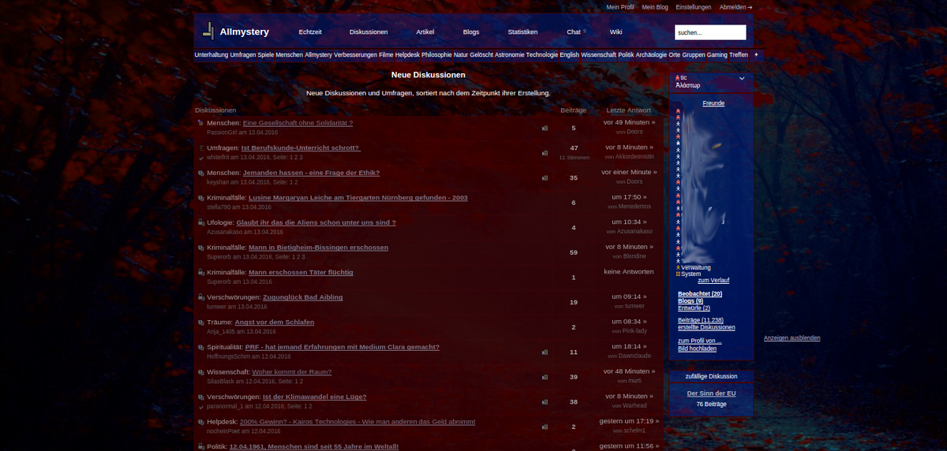
Task: Click thread icon beside 'Mann in Bietigheim-Bissingen erschossen'
Action: [201, 248]
